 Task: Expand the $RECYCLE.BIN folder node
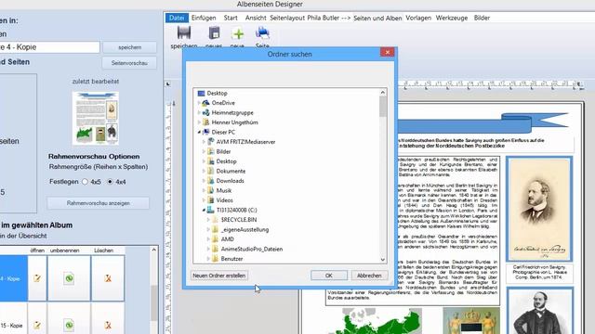(208, 220)
